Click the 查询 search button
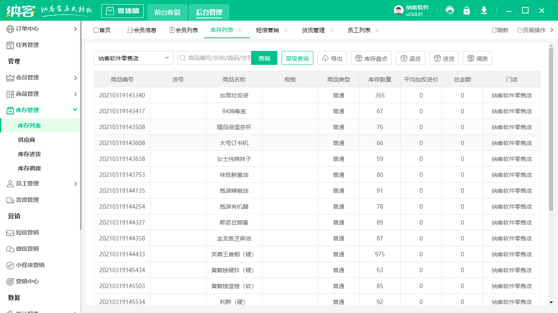 pos(264,58)
